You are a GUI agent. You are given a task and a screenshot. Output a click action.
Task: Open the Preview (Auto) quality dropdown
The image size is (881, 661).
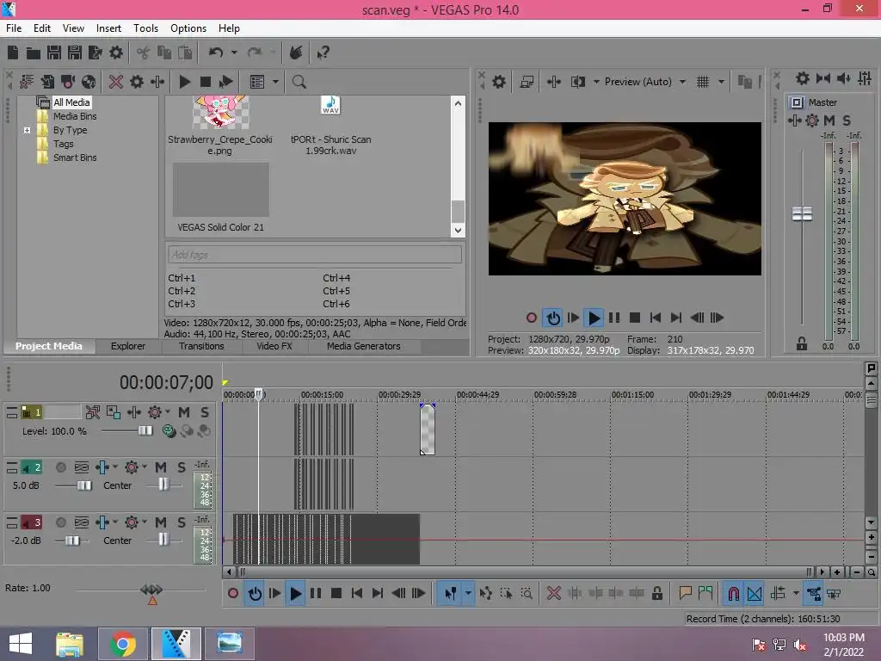click(682, 82)
